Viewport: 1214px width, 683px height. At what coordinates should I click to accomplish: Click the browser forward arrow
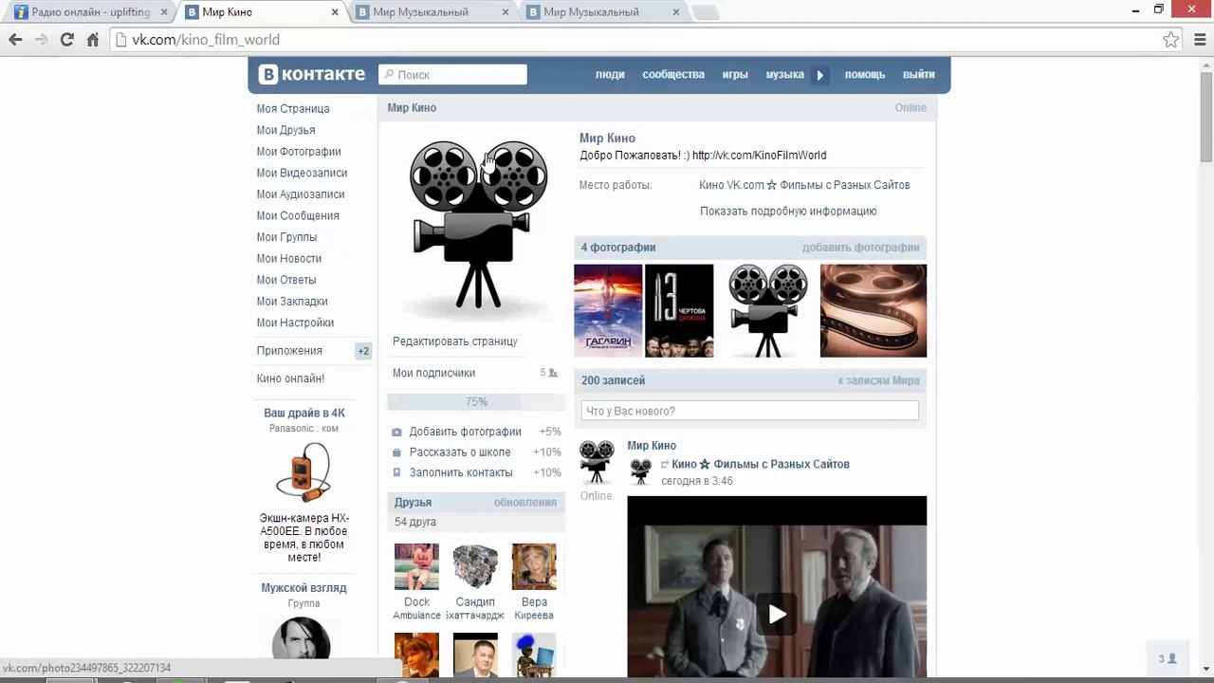point(41,40)
